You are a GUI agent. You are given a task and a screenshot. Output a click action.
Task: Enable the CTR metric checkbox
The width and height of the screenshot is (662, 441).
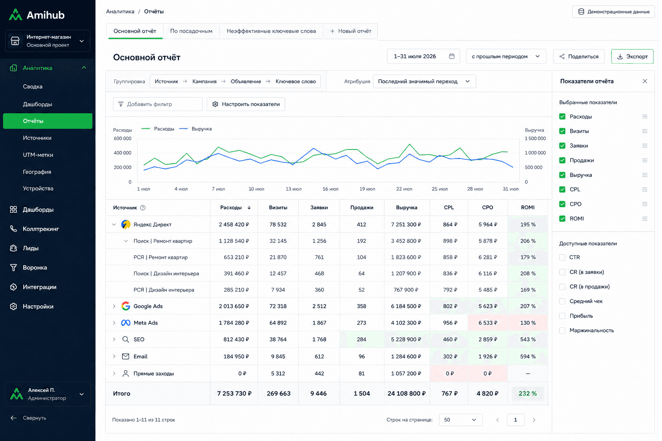tap(562, 258)
